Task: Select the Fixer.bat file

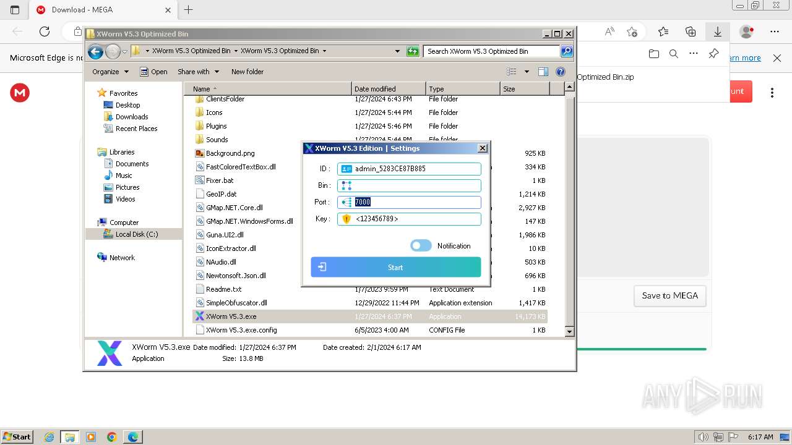Action: pos(220,180)
